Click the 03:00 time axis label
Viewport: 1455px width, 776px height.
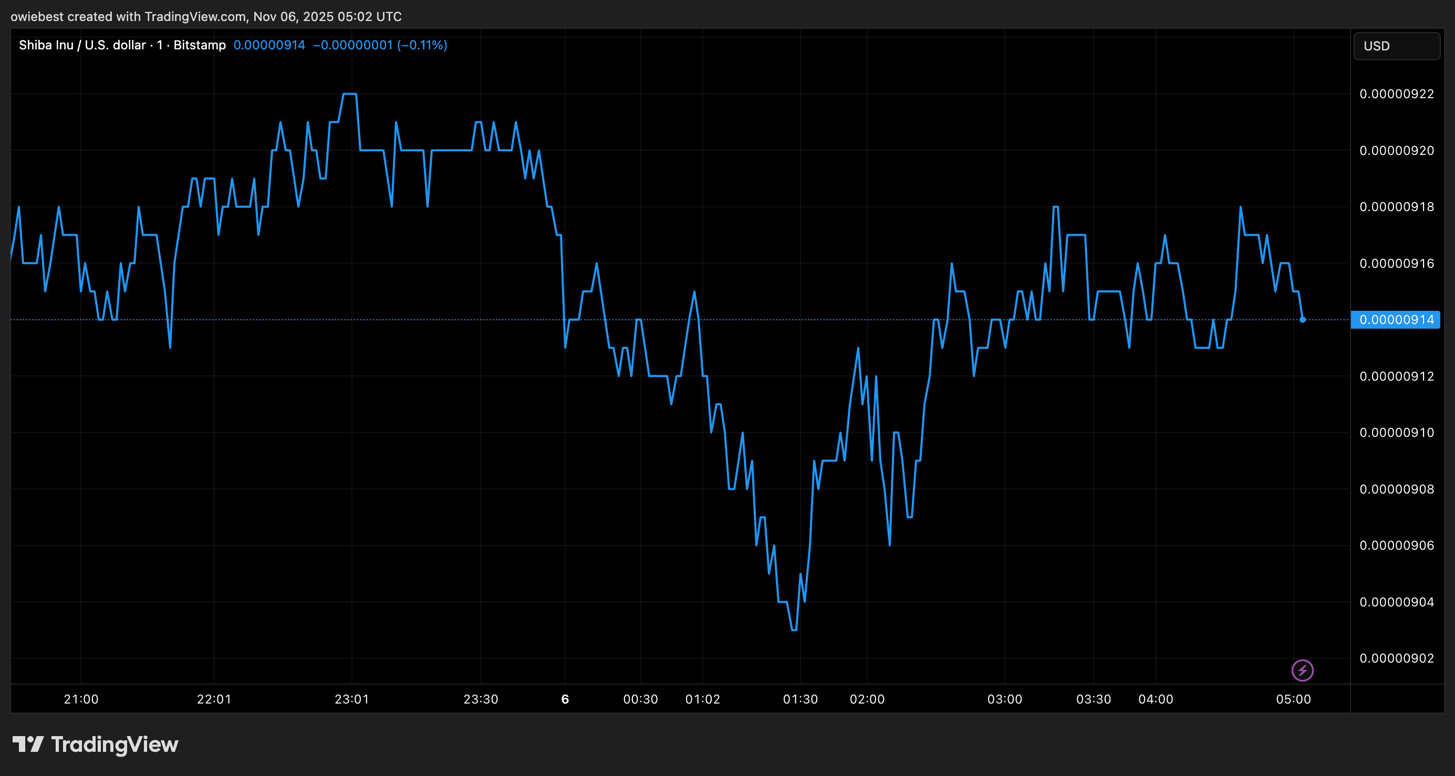point(1004,699)
